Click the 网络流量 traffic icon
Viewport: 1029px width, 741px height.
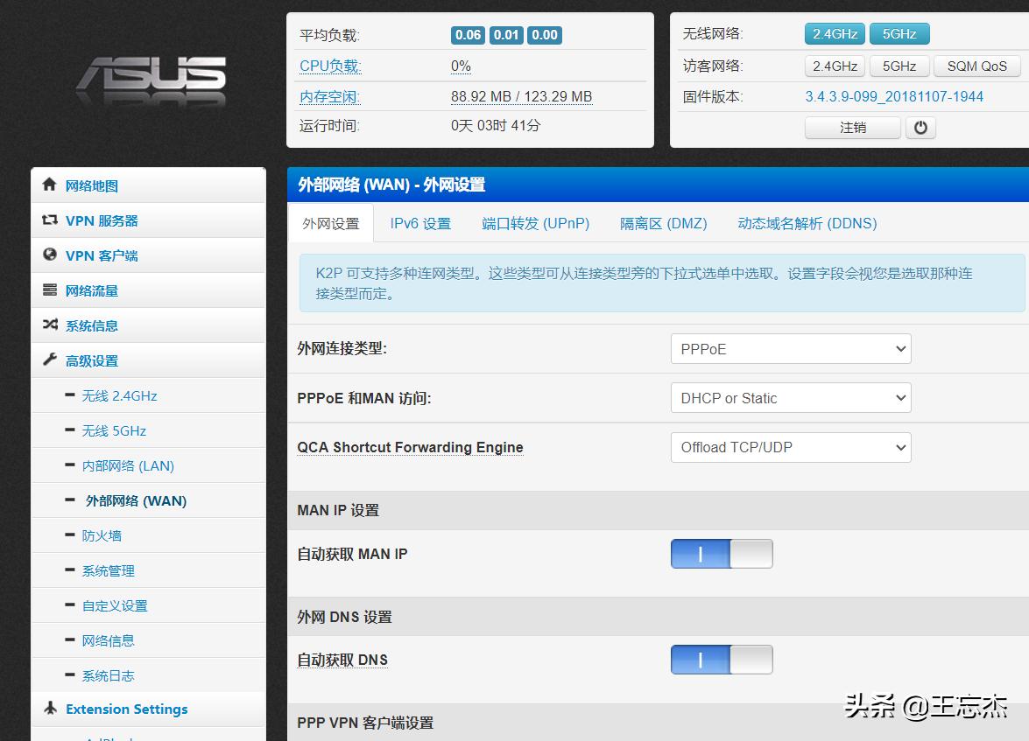[x=50, y=290]
